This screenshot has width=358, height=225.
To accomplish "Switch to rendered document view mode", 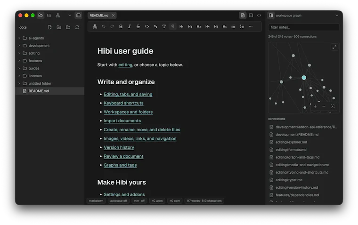I will point(243,15).
